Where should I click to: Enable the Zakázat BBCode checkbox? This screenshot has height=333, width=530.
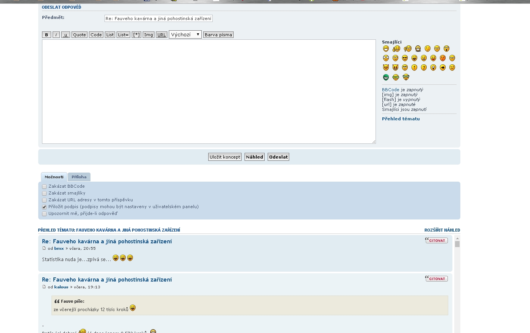point(44,187)
